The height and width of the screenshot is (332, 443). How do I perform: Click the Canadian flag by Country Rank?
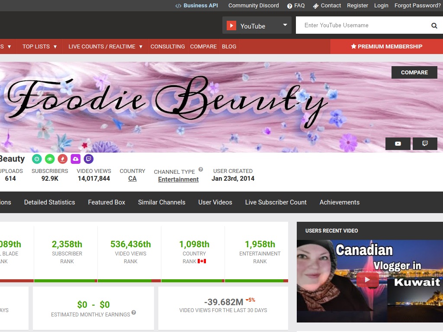[202, 261]
